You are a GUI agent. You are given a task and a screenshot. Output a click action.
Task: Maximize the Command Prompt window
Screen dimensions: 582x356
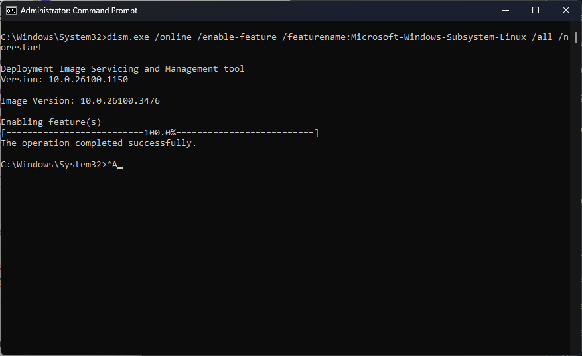[x=535, y=11]
